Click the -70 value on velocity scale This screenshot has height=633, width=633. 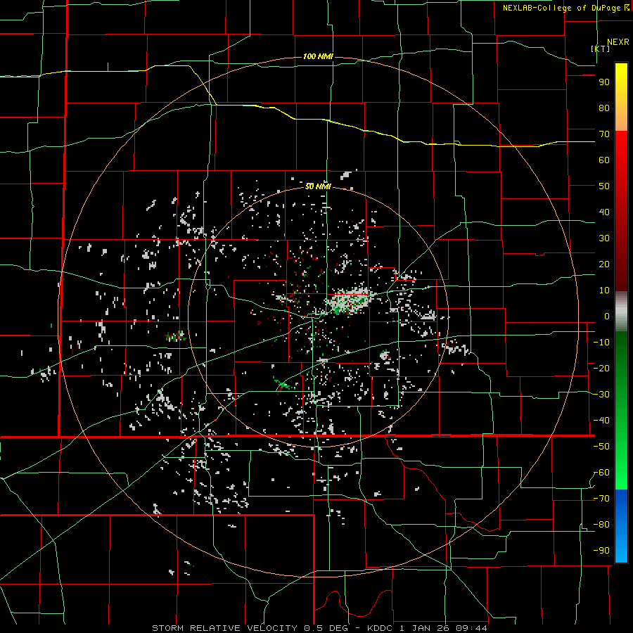tap(601, 499)
